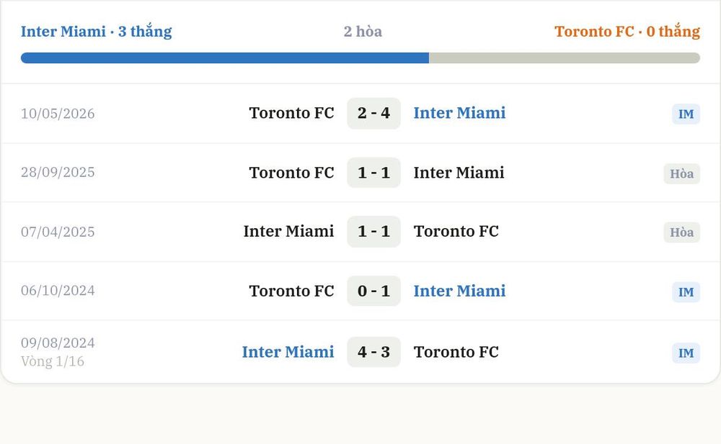Open Toronto FC · 0 thắng header label
Viewport: 721px width, 444px height.
(x=627, y=31)
